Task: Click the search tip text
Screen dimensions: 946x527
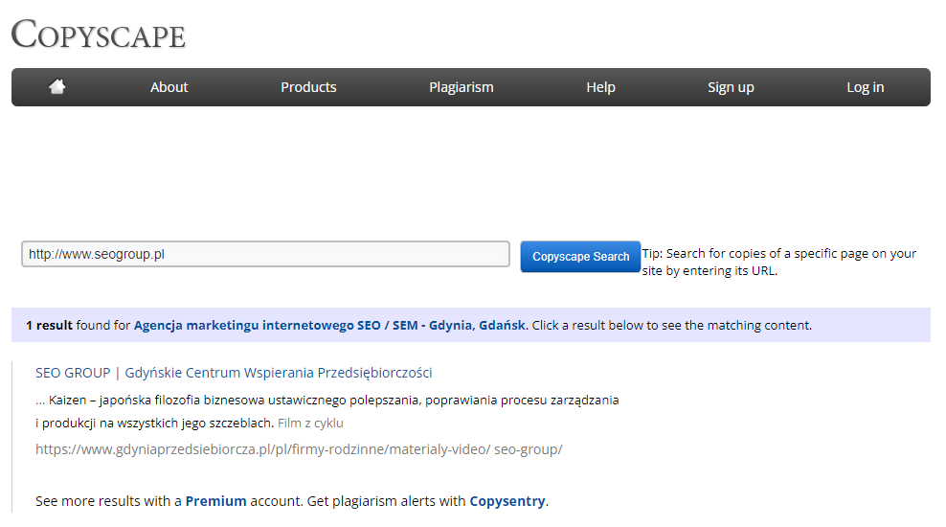Action: pyautogui.click(x=778, y=262)
